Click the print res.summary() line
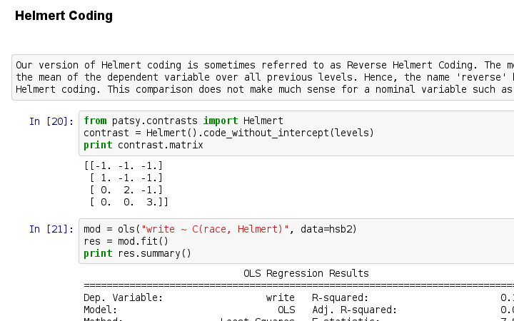This screenshot has height=321, width=514. tap(137, 253)
